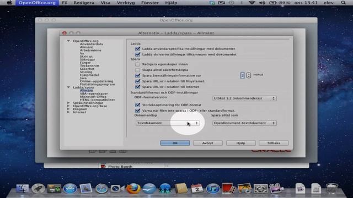Toggle Varna när filen inte sparas checkbox
Image resolution: width=353 pixels, height=198 pixels.
coord(137,111)
